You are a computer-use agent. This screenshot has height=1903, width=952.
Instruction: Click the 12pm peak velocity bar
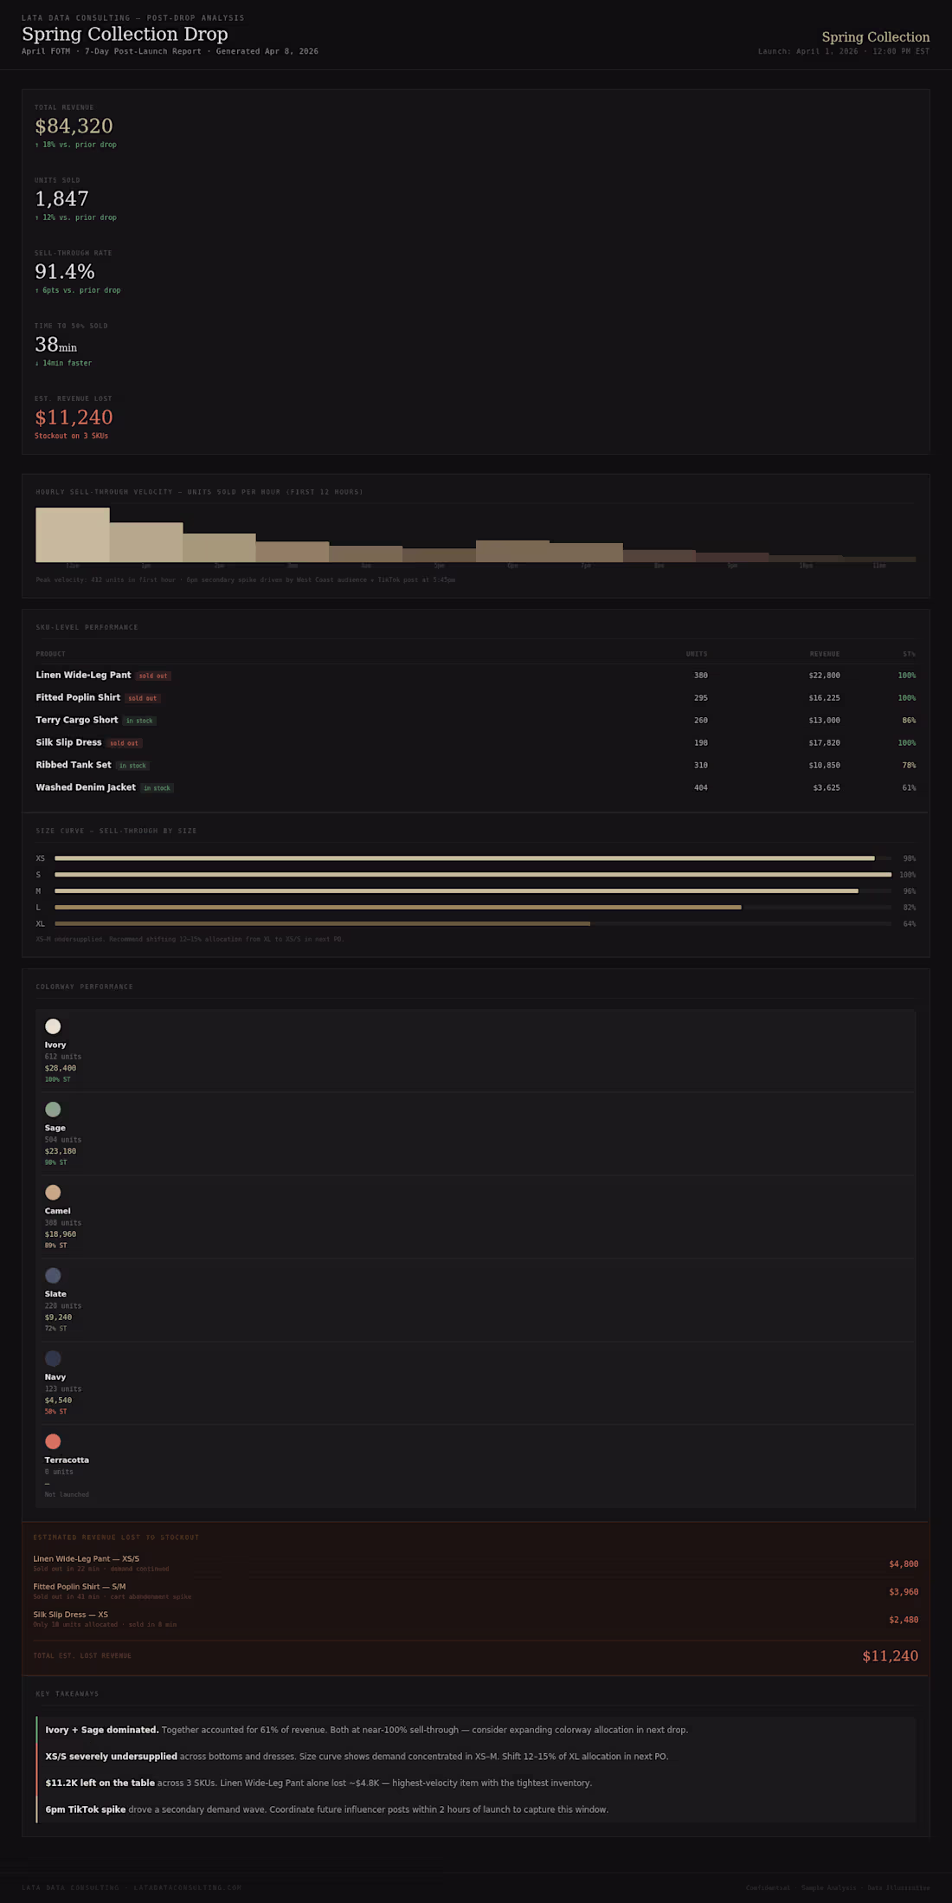[x=73, y=534]
